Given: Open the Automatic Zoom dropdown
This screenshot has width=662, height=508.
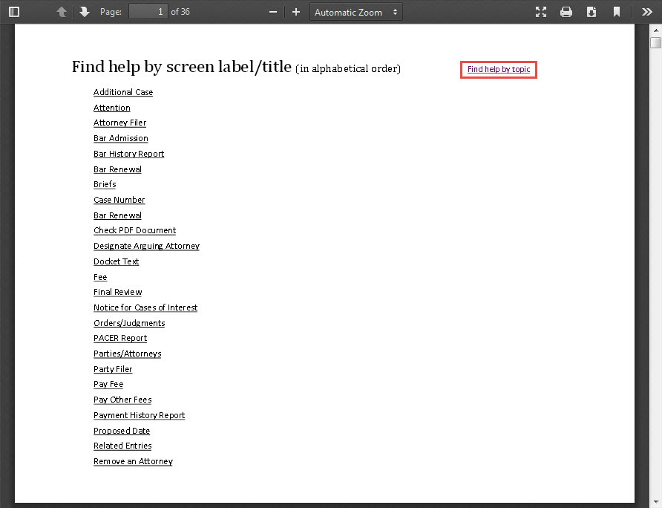Looking at the screenshot, I should point(356,12).
